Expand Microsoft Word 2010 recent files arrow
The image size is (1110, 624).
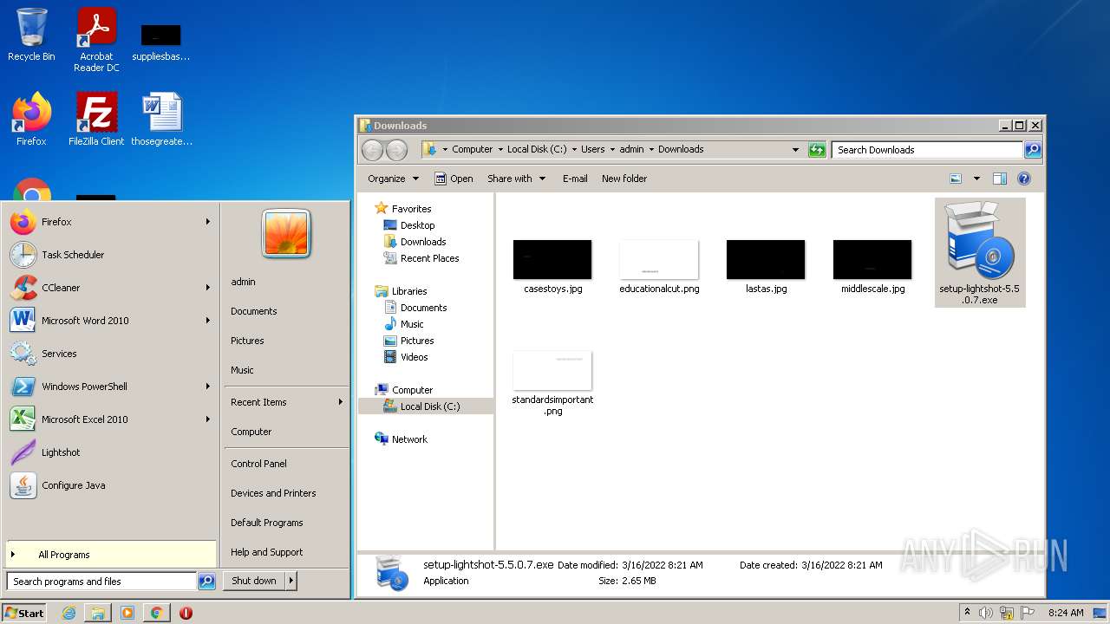pyautogui.click(x=208, y=321)
